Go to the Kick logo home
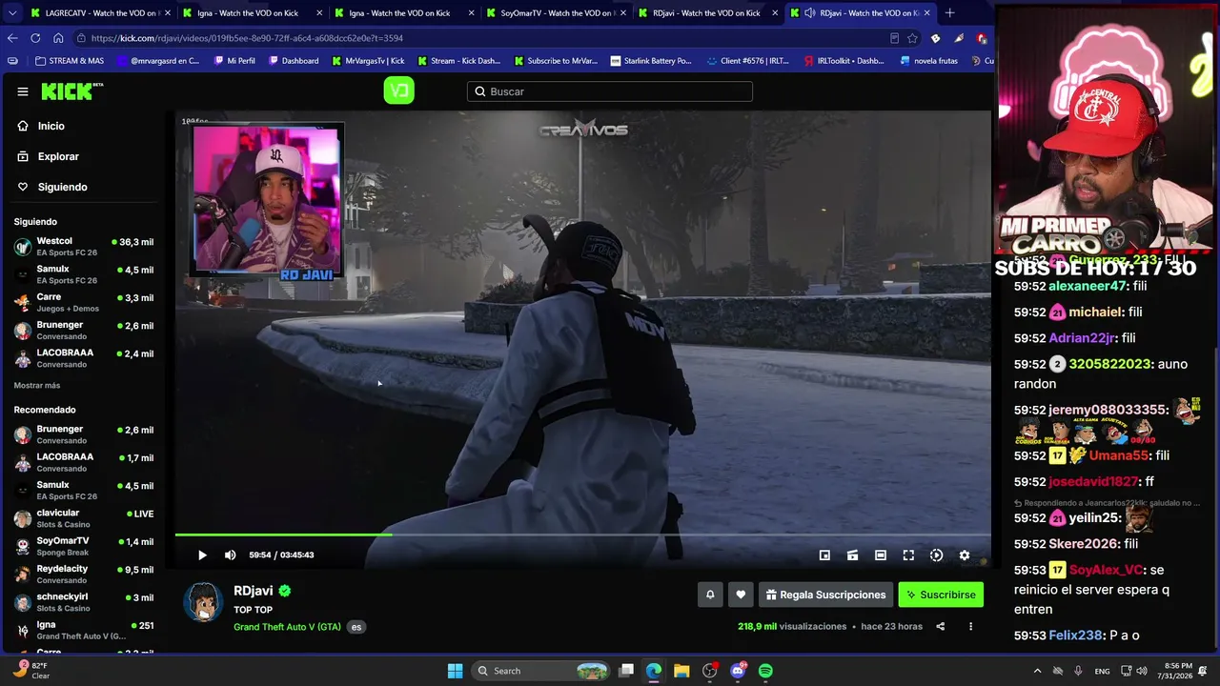Viewport: 1220px width, 686px height. click(71, 91)
